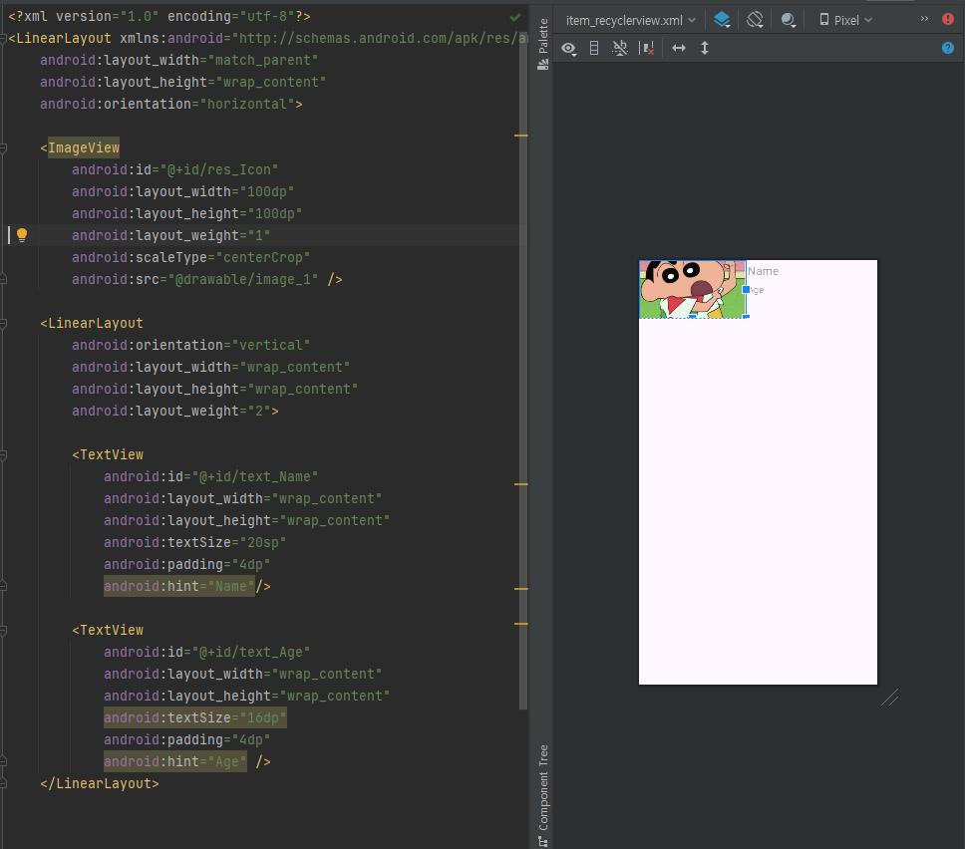Click the xmlns:android schema URL
Screen dimensions: 965x849
pos(383,39)
